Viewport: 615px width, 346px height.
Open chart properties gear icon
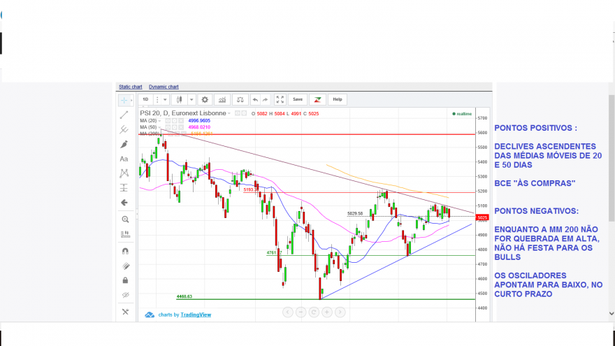click(205, 100)
